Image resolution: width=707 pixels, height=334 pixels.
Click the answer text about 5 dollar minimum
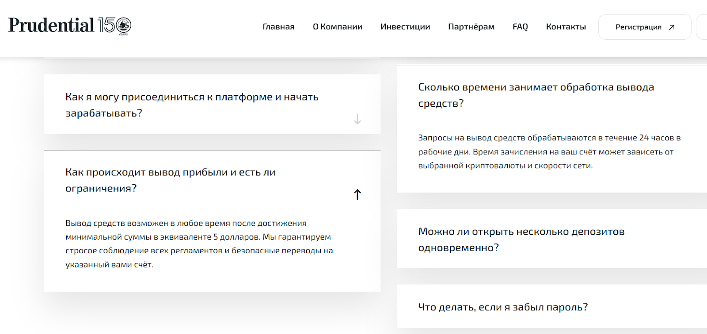click(199, 244)
